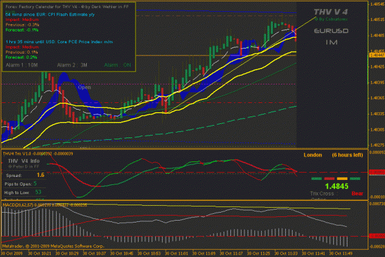Click the 1.48275 price axis label
The image size is (385, 257).
[378, 145]
